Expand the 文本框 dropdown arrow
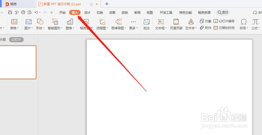The height and width of the screenshot is (135, 262). pos(166,28)
